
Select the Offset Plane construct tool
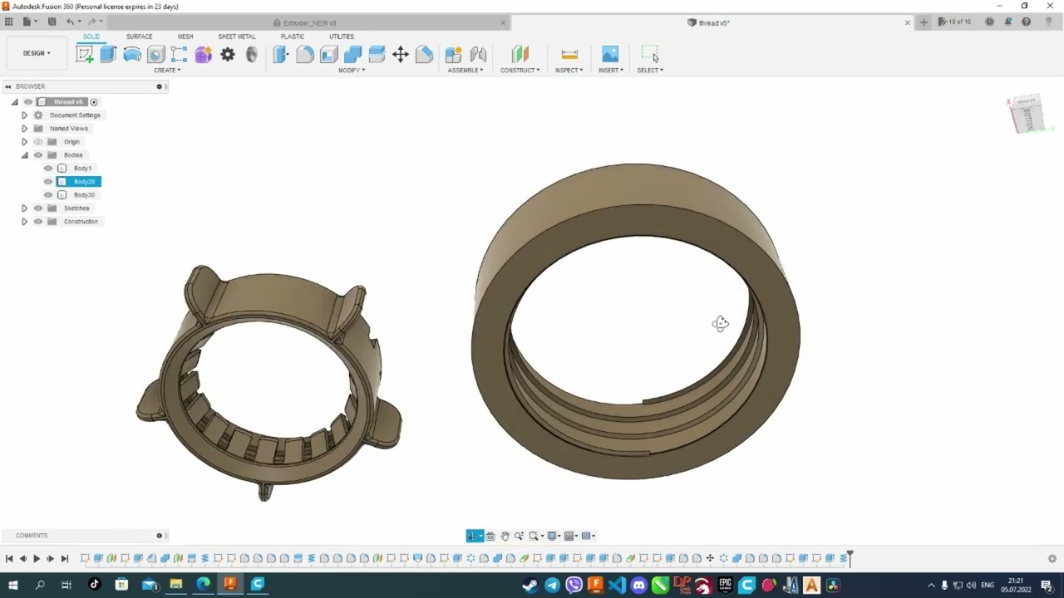[520, 55]
